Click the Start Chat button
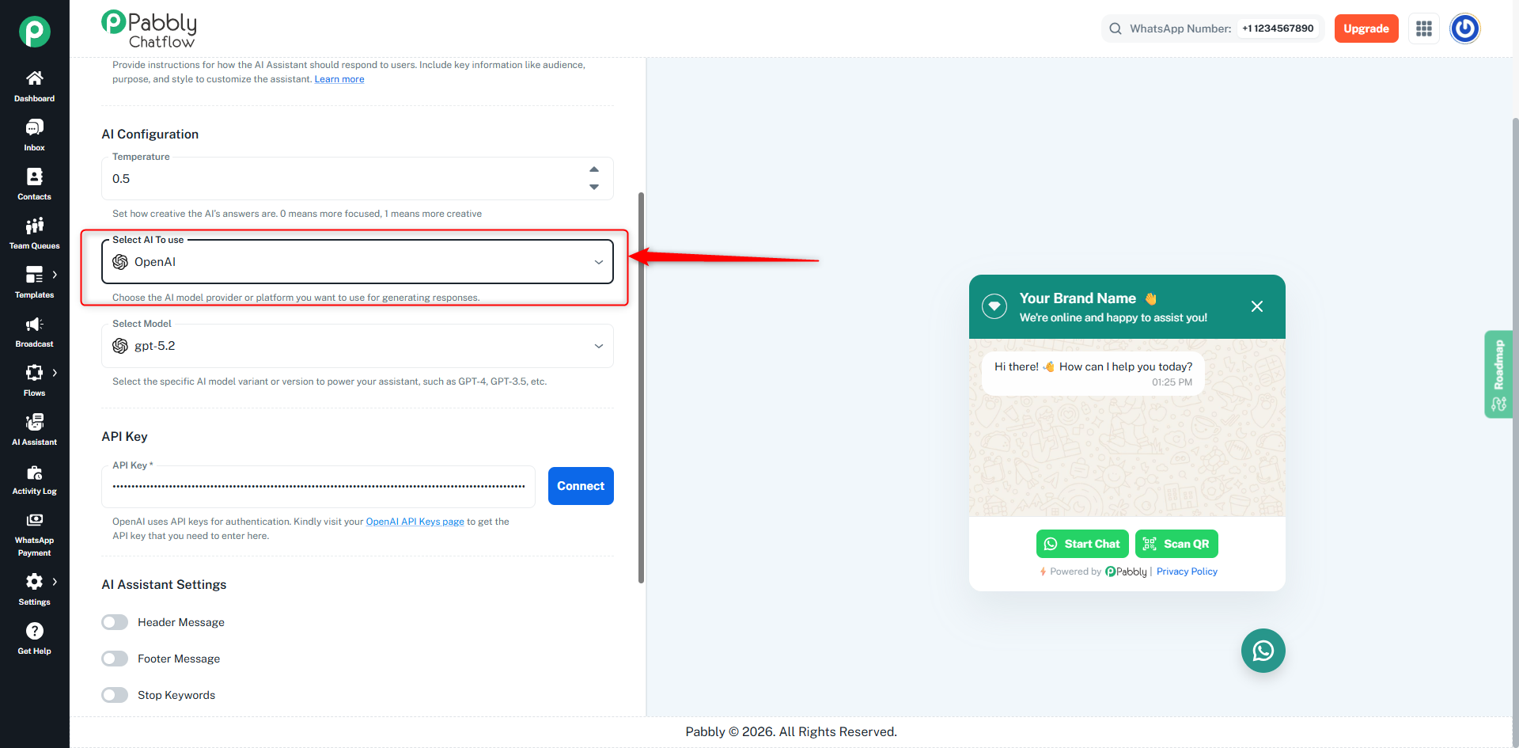 tap(1082, 544)
